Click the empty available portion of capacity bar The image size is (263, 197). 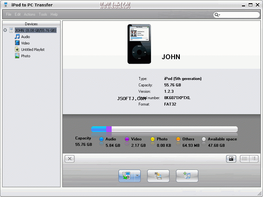coord(175,129)
